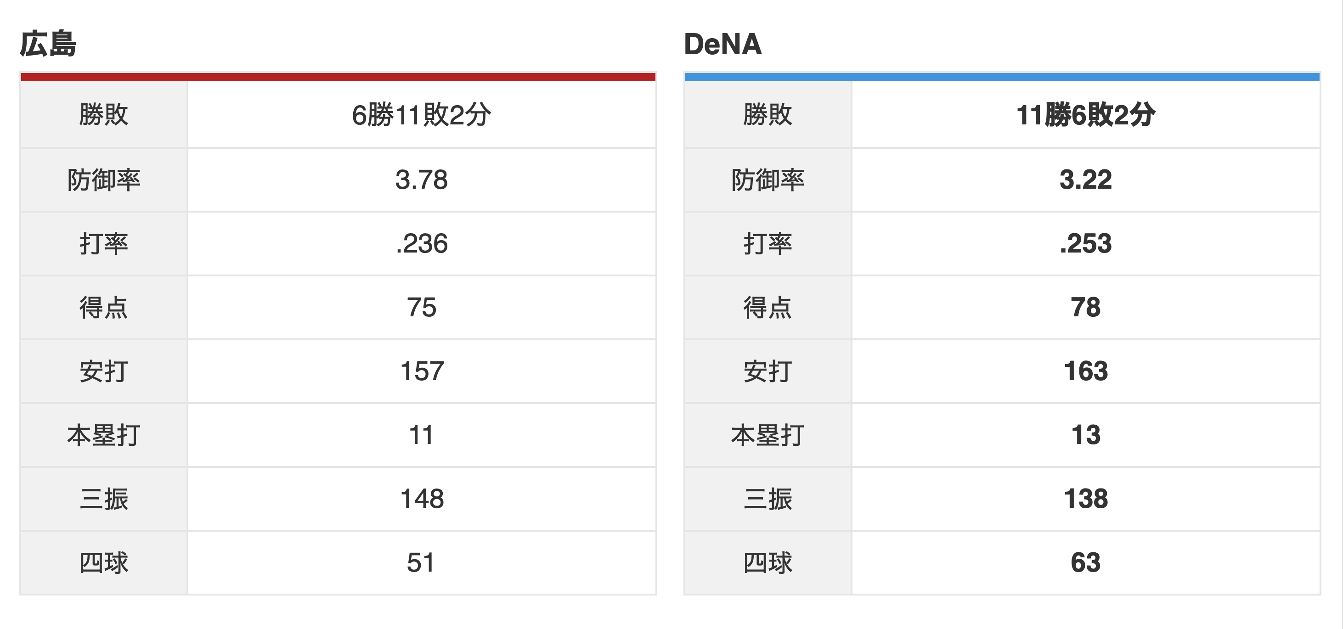1343x629 pixels.
Task: Click the DeNA team heading
Action: (x=722, y=44)
